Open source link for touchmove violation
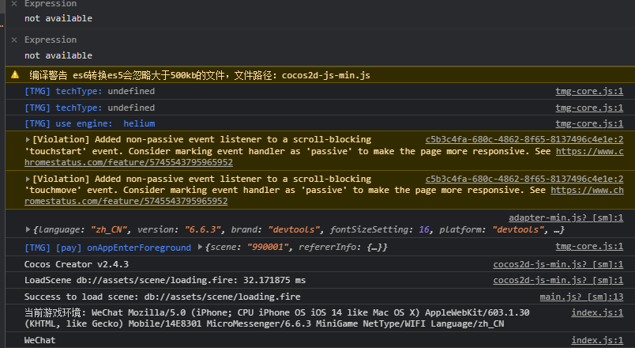The image size is (635, 348). tap(524, 179)
